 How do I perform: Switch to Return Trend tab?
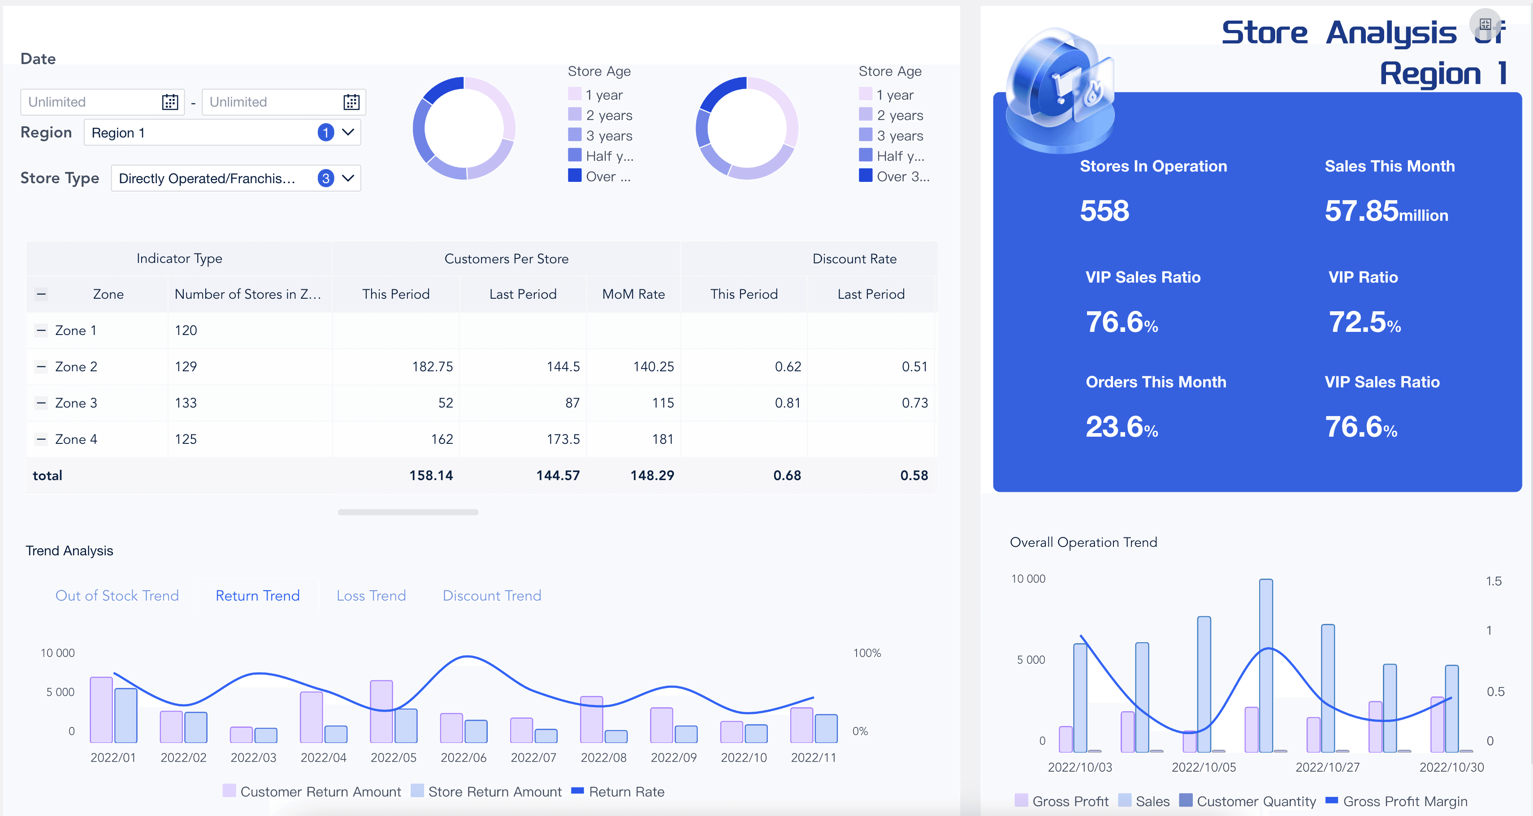tap(257, 595)
